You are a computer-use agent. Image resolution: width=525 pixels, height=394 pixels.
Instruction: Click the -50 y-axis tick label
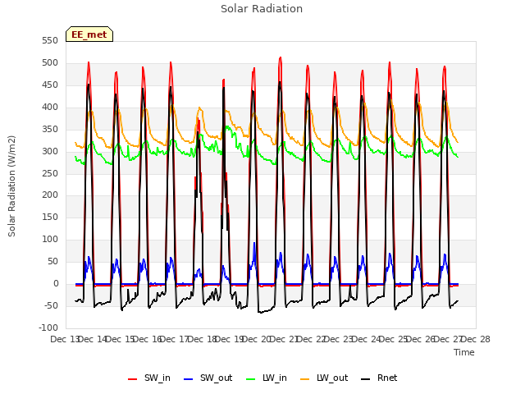[x=51, y=305]
